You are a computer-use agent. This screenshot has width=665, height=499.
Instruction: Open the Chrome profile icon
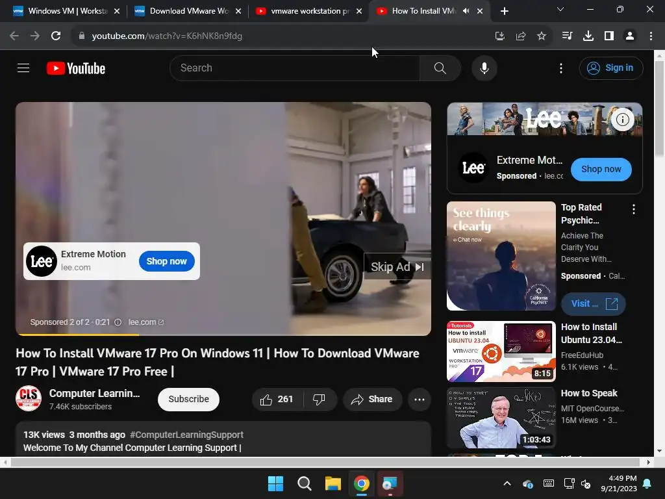point(630,36)
